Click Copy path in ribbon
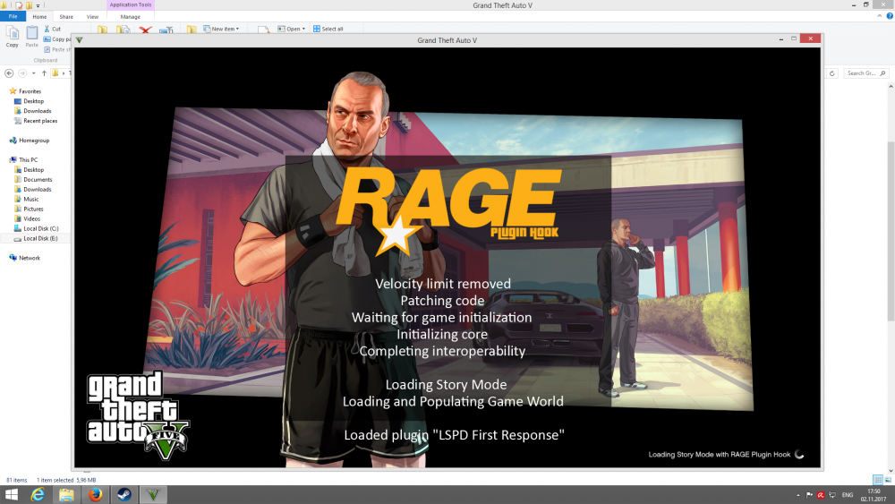 click(57, 38)
